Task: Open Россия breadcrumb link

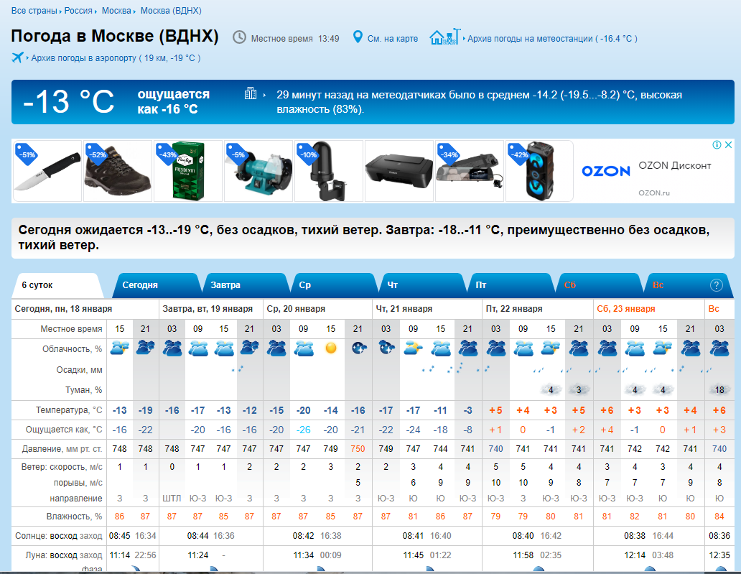Action: coord(78,10)
